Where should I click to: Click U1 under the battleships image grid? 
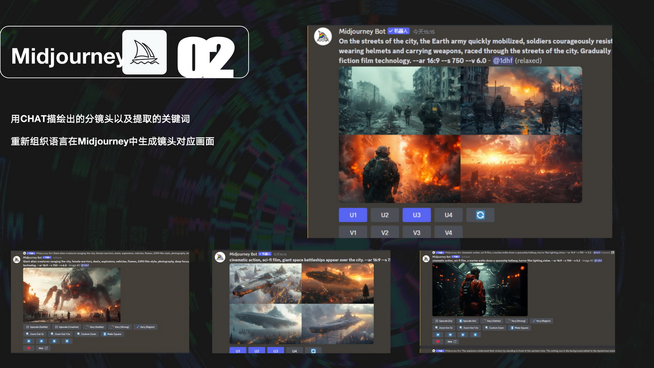tap(238, 351)
